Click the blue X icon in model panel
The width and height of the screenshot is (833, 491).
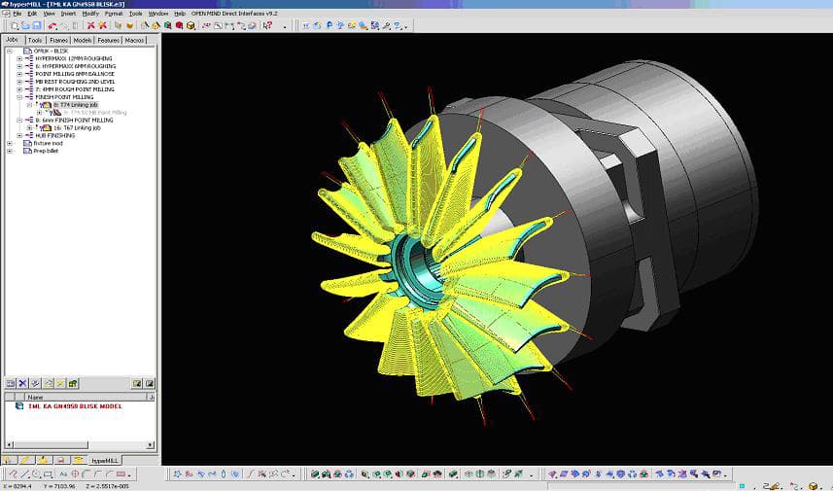22,384
